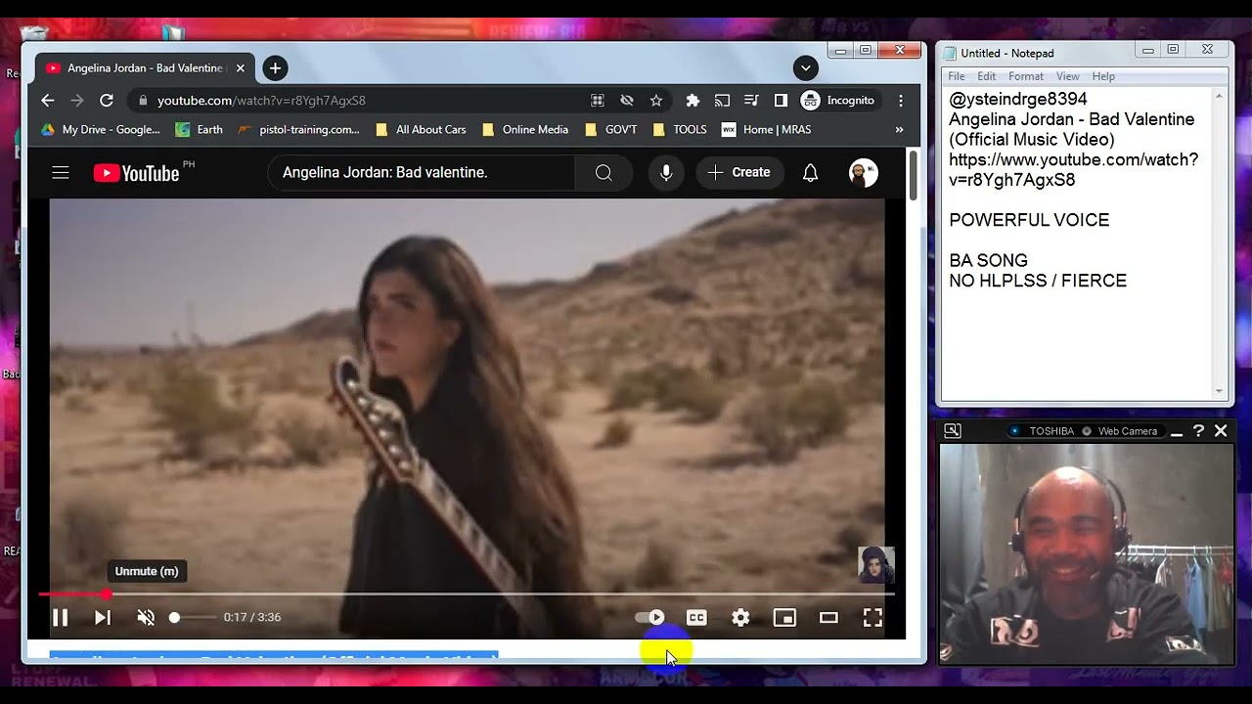1252x704 pixels.
Task: Click the Create button
Action: click(x=738, y=172)
